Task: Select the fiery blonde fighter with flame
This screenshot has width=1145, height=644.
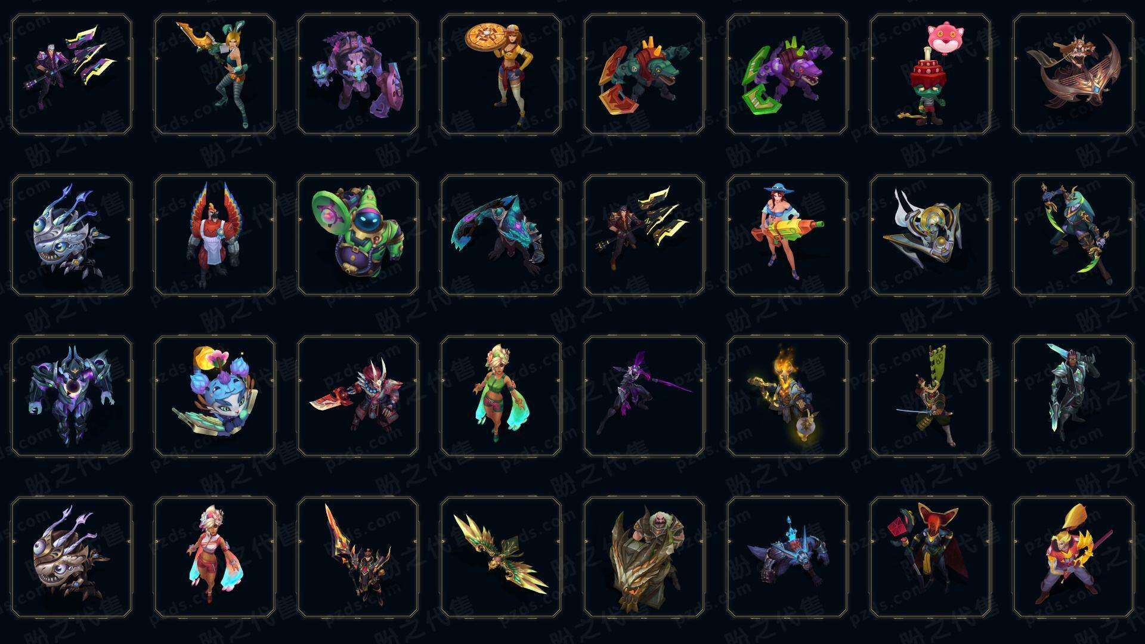Action: point(1073,557)
